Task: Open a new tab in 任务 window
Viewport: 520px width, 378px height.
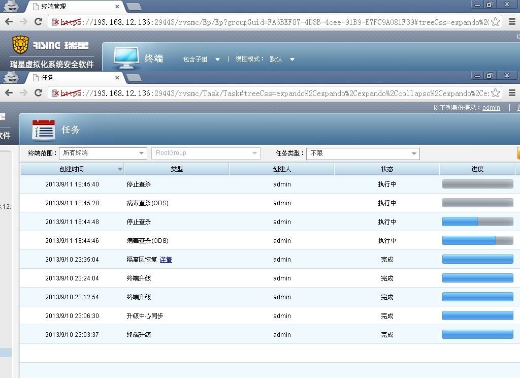Action: click(x=134, y=78)
